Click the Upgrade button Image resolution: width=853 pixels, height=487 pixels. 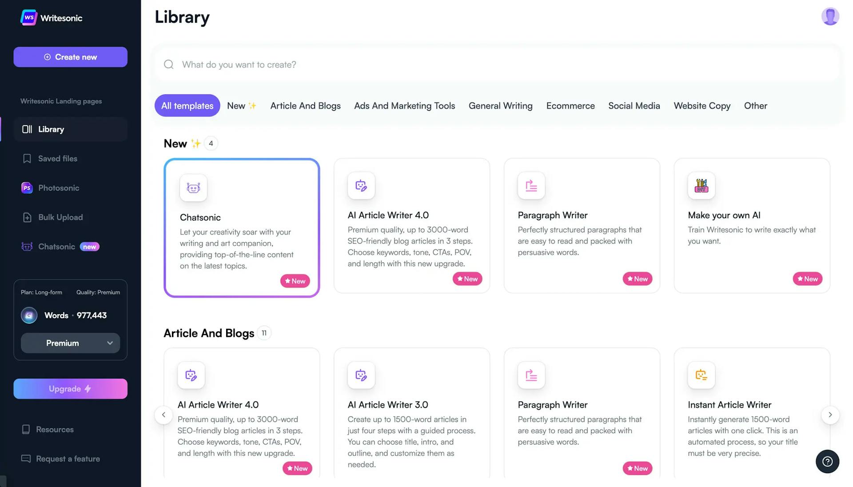[x=70, y=389]
